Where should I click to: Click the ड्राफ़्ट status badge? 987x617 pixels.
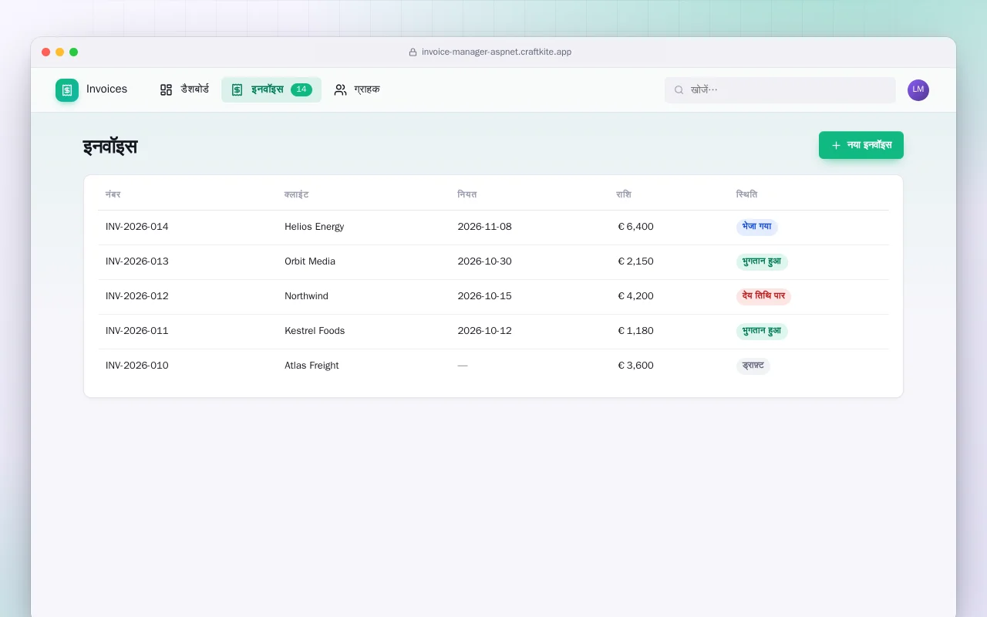tap(753, 366)
